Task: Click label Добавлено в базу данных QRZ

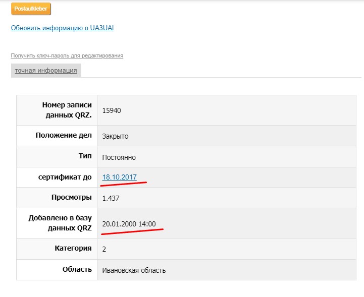Action: pyautogui.click(x=60, y=223)
